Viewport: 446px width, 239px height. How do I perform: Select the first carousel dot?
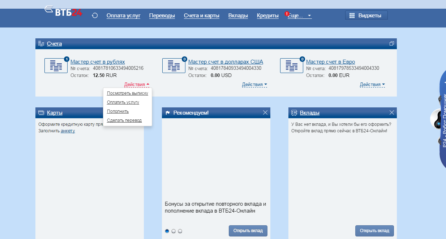(167, 231)
